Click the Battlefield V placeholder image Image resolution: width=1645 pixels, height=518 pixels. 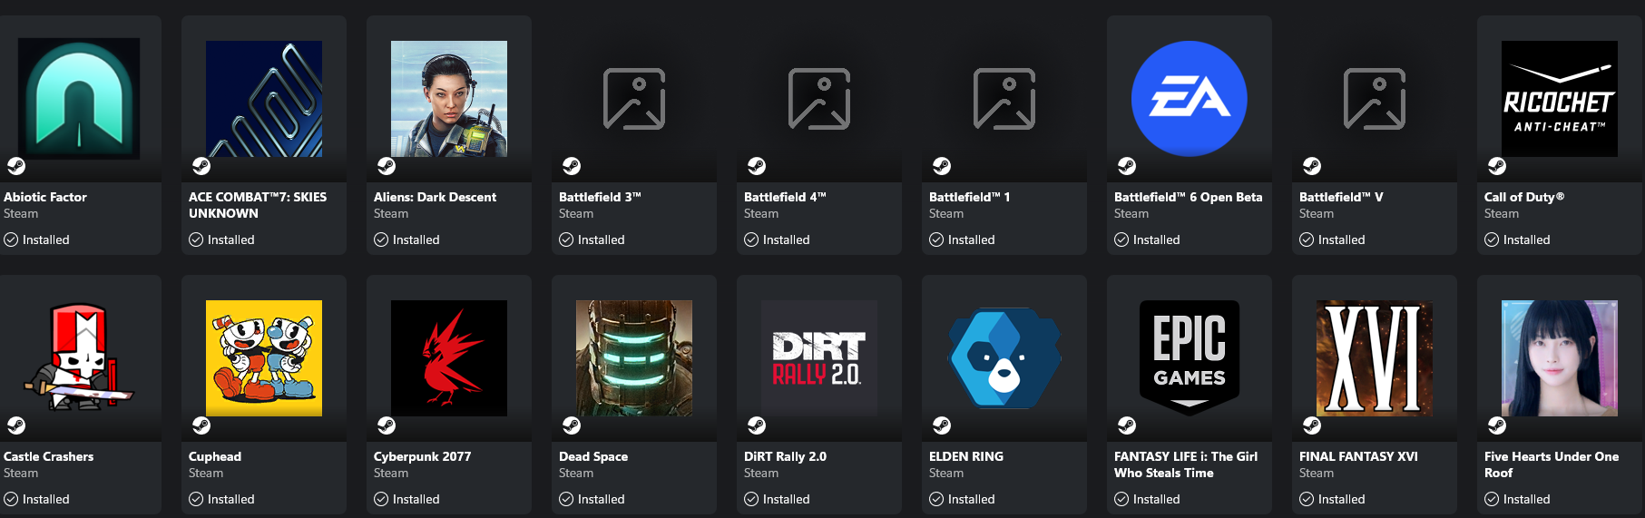[x=1375, y=99]
